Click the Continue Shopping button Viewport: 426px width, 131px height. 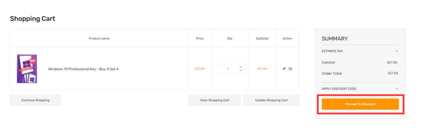[x=35, y=100]
